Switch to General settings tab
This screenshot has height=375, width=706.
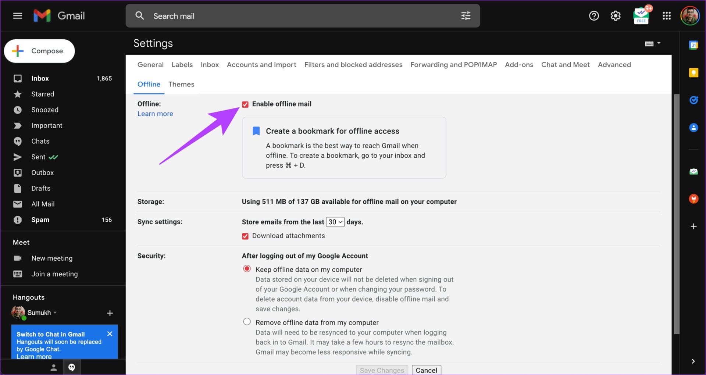tap(150, 65)
